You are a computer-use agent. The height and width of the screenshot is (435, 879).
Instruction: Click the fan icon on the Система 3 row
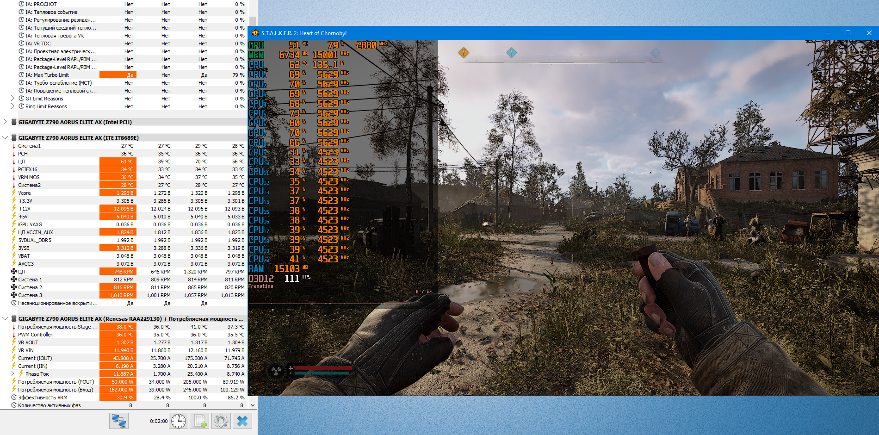tap(14, 295)
